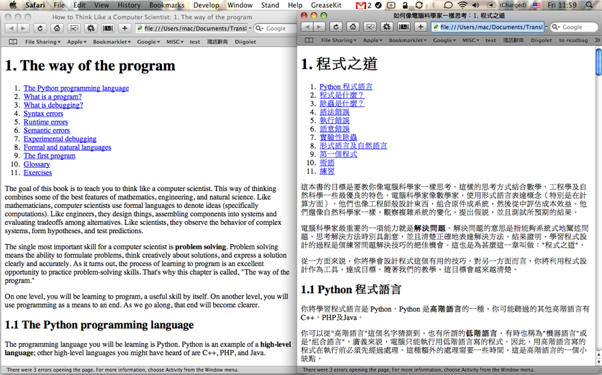Screen dimensions: 602x375
Task: Open the GreaseKit menu
Action: pos(326,5)
